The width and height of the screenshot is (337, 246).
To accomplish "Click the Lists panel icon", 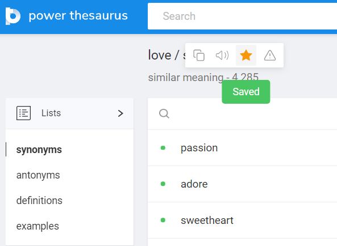I will pyautogui.click(x=23, y=113).
